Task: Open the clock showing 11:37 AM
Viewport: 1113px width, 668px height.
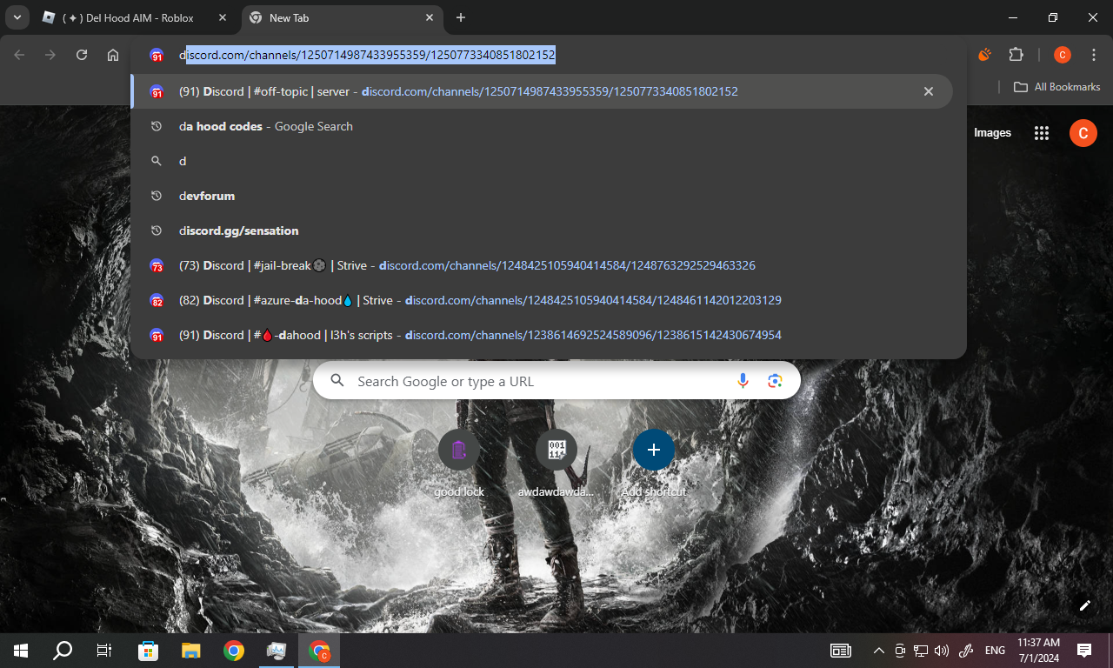Action: click(x=1039, y=651)
